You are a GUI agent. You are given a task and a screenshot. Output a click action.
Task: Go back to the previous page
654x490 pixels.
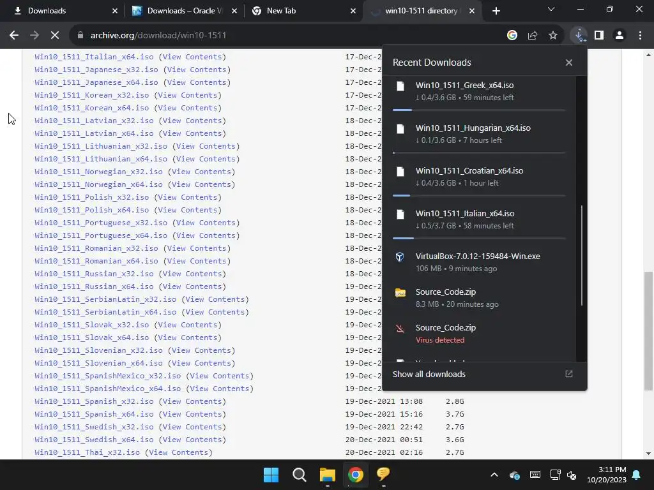14,36
